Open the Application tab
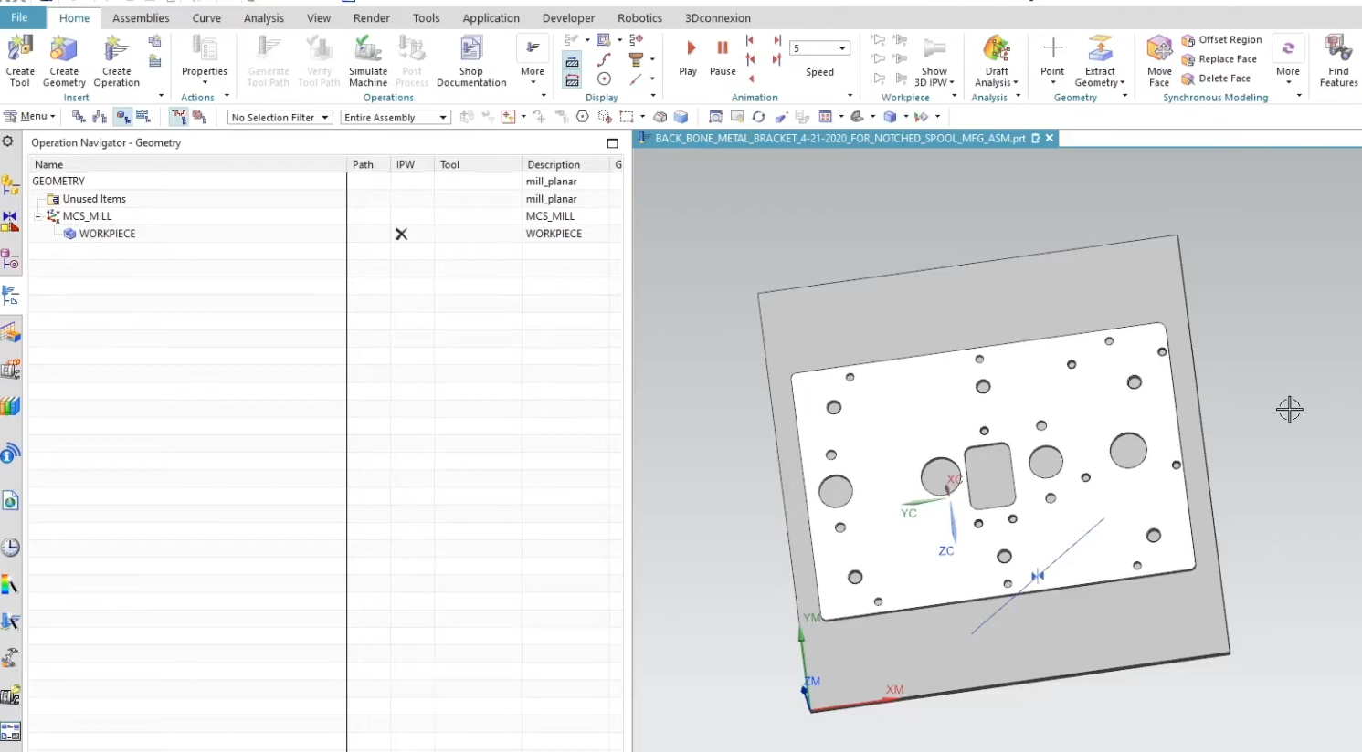 click(x=491, y=18)
